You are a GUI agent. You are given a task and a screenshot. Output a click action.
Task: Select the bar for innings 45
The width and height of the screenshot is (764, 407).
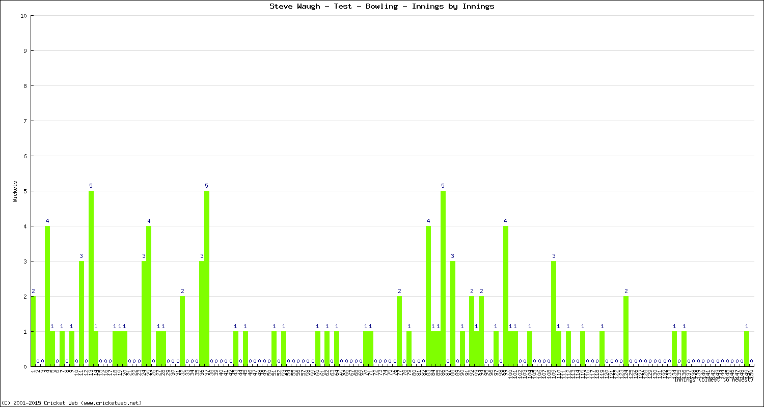(245, 348)
